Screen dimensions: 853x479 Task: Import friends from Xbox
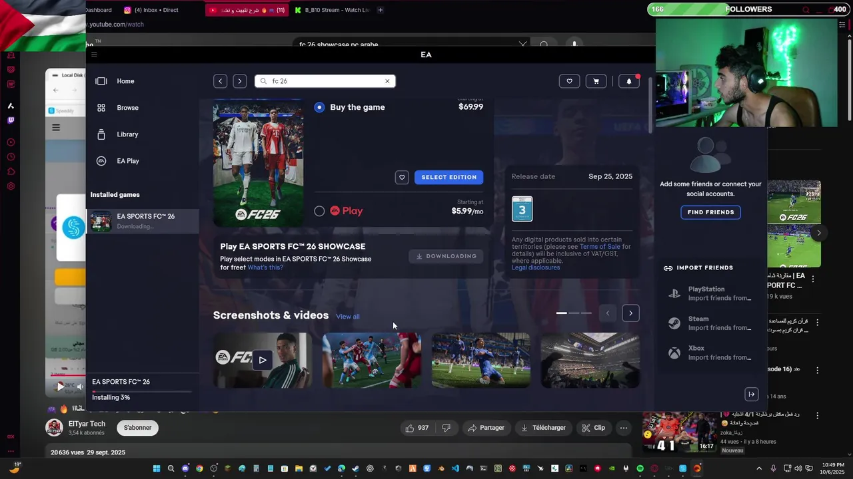pyautogui.click(x=710, y=353)
